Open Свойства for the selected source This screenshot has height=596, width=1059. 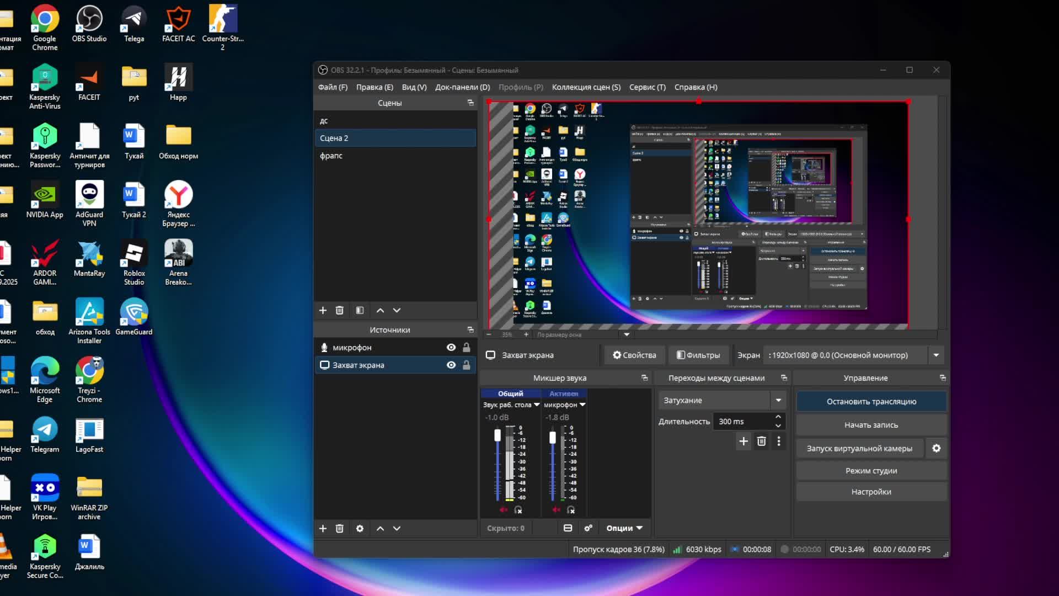point(634,355)
